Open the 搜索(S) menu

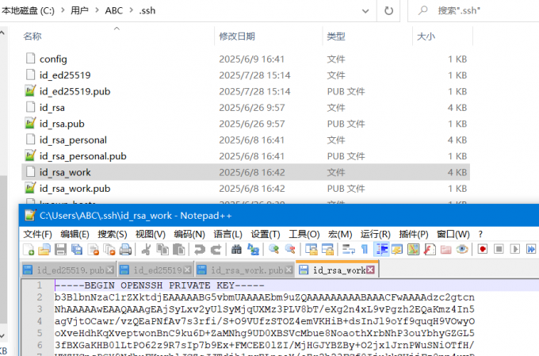click(x=113, y=234)
